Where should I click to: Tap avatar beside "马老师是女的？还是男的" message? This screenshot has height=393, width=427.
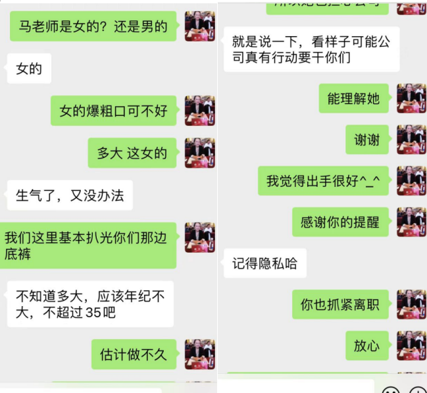point(200,26)
